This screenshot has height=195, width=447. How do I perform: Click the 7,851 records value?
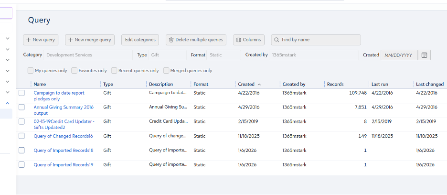click(x=361, y=107)
